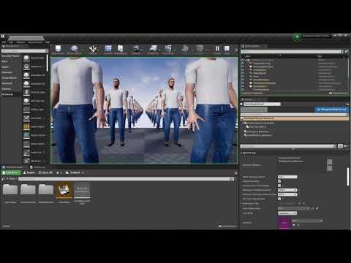This screenshot has width=351, height=263.
Task: Toggle the Content Browser lock icon
Action: tap(235, 172)
